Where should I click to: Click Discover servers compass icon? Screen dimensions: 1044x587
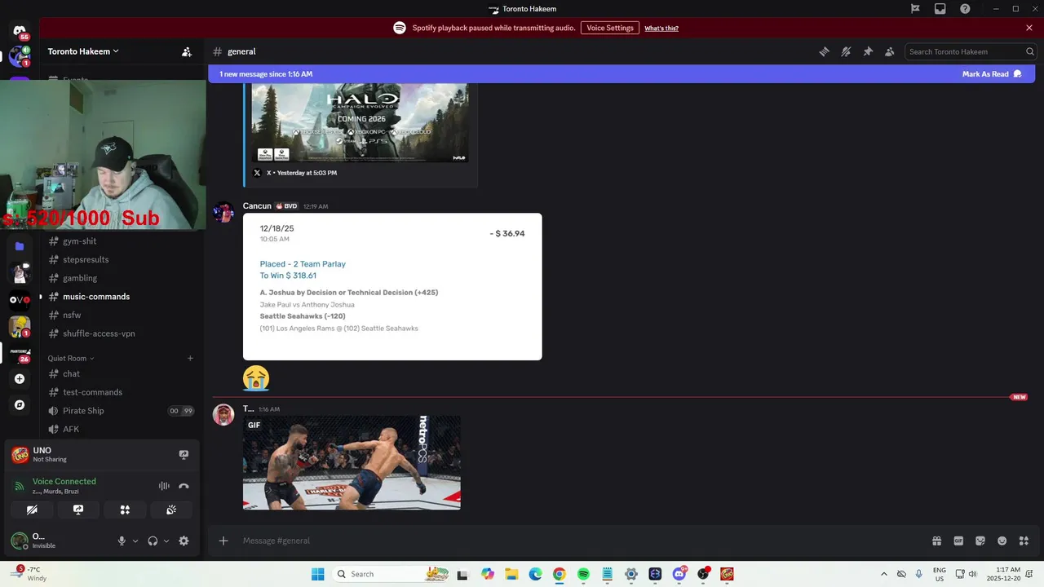coord(20,404)
